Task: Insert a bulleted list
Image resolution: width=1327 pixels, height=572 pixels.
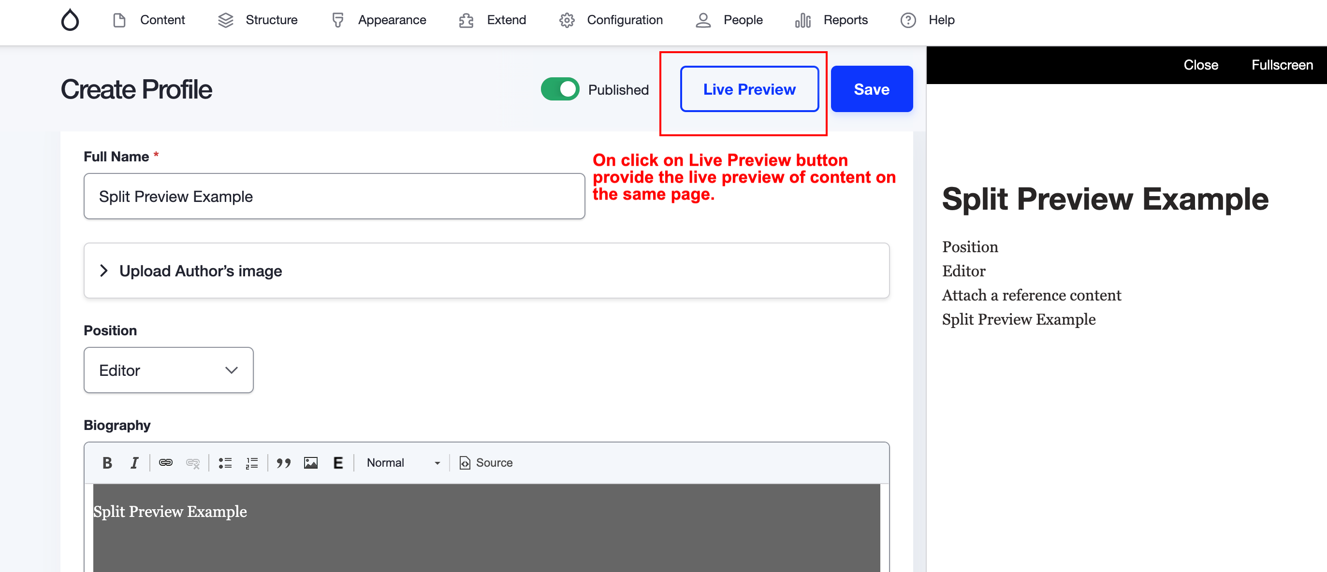Action: 225,462
